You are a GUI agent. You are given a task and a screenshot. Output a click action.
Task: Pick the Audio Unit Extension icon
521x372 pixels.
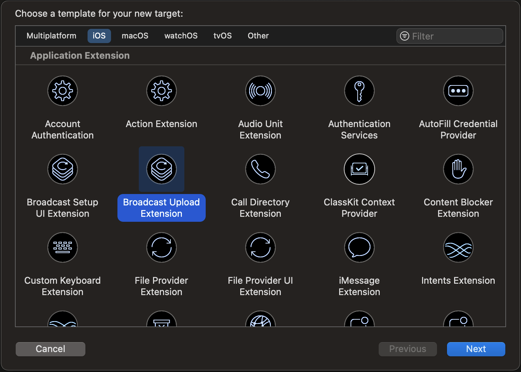(x=260, y=91)
